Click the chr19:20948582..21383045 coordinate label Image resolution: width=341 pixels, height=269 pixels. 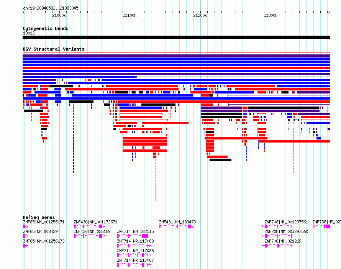(x=51, y=8)
